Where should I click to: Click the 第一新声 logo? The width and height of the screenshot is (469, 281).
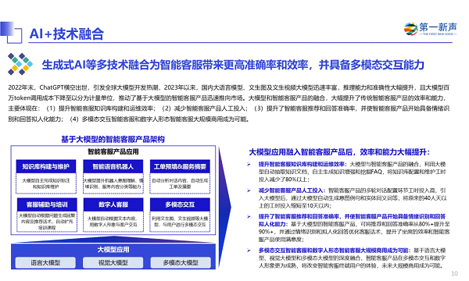431,29
